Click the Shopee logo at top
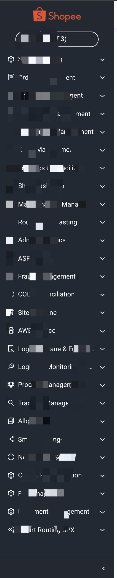117x578 pixels. 57,15
